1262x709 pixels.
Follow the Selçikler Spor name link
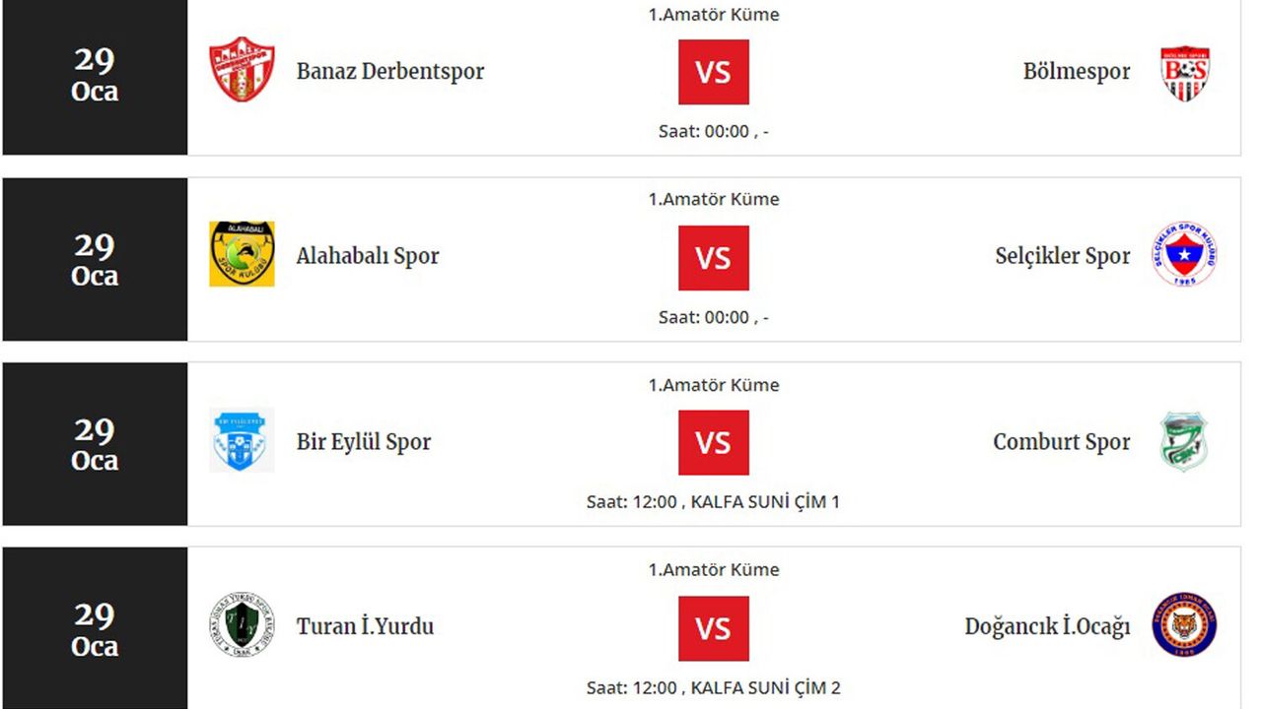1063,256
